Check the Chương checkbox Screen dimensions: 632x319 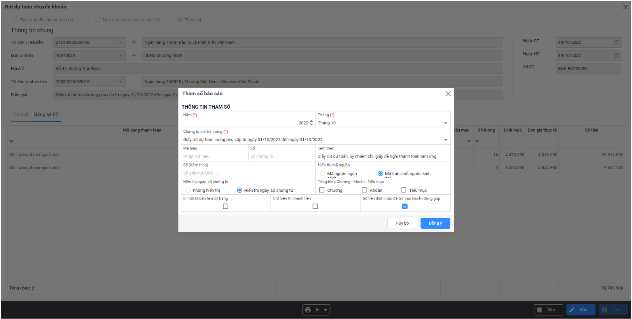322,190
